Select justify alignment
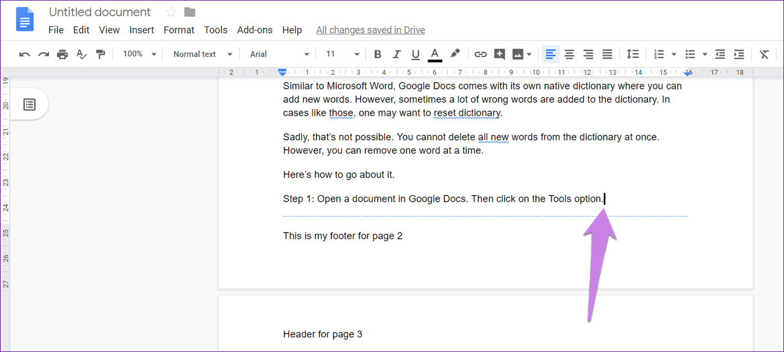784x352 pixels. point(607,54)
